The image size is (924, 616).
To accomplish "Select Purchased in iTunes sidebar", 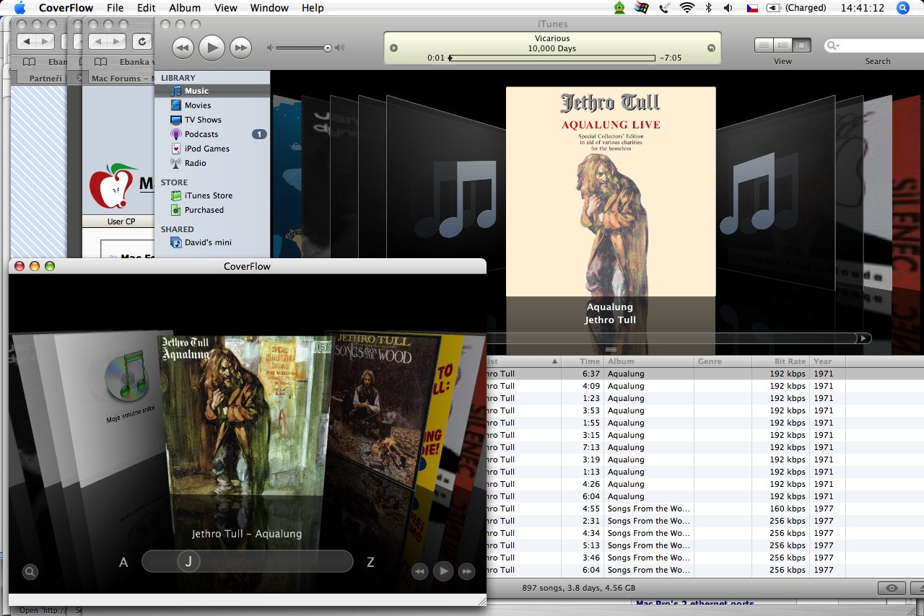I will 212,210.
